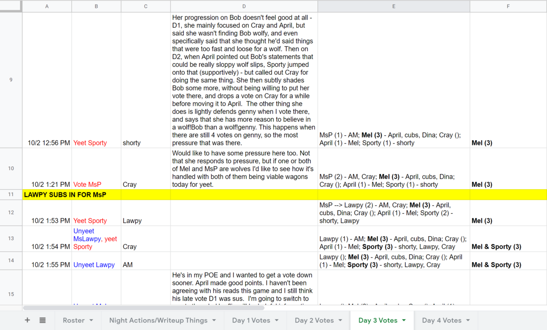Open Day 1 Votes tab dropdown arrow

tap(277, 320)
